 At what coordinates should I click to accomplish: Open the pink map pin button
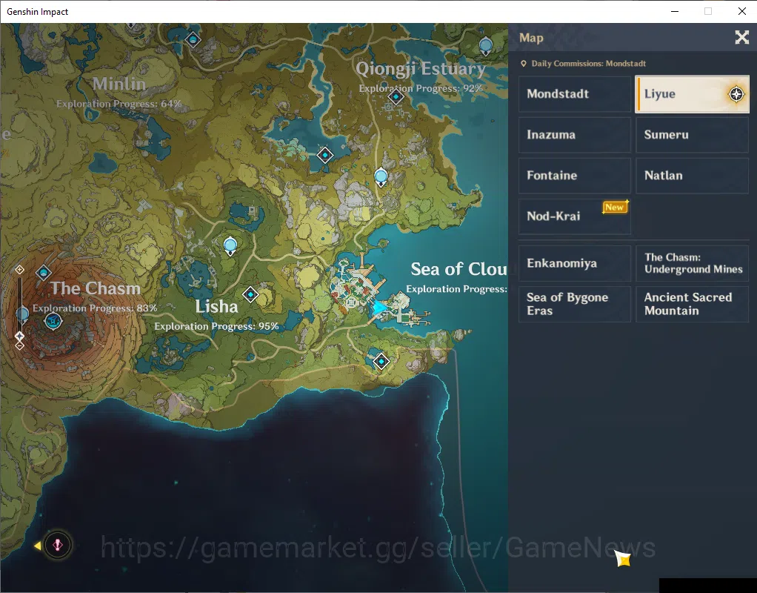[58, 545]
